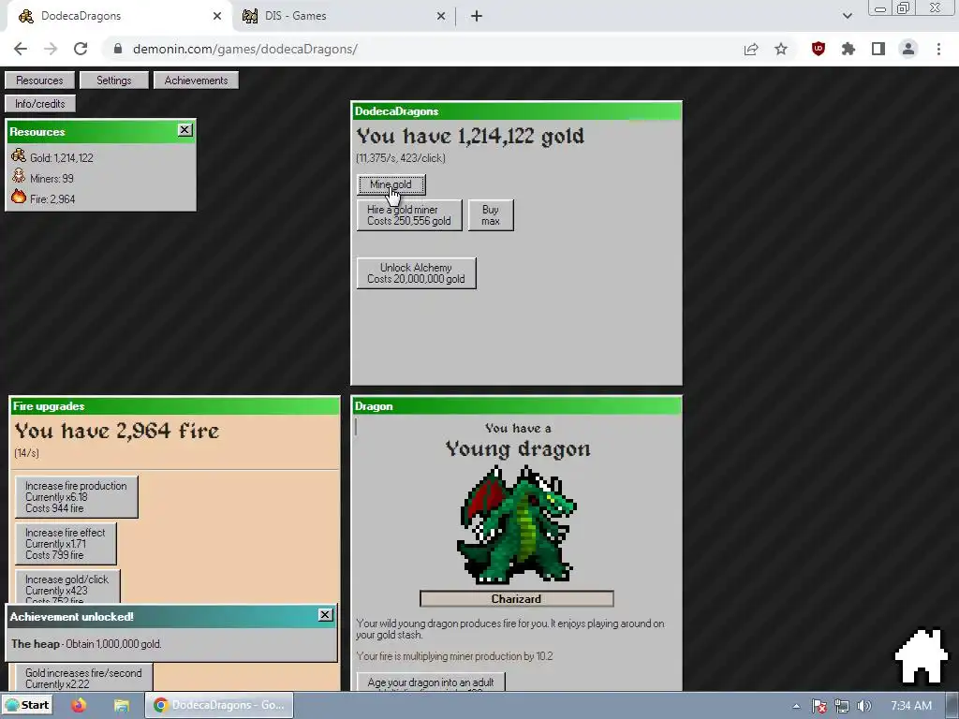959x719 pixels.
Task: Click the Action Center flag tray icon
Action: (x=819, y=706)
